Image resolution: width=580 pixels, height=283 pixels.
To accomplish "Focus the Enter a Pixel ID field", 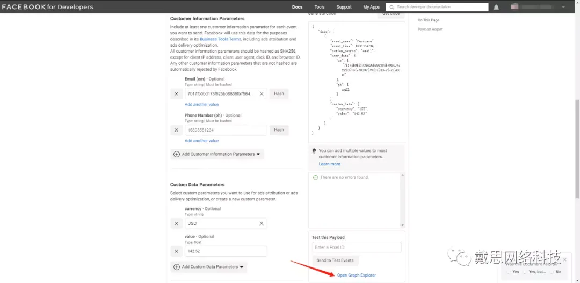I will [357, 247].
